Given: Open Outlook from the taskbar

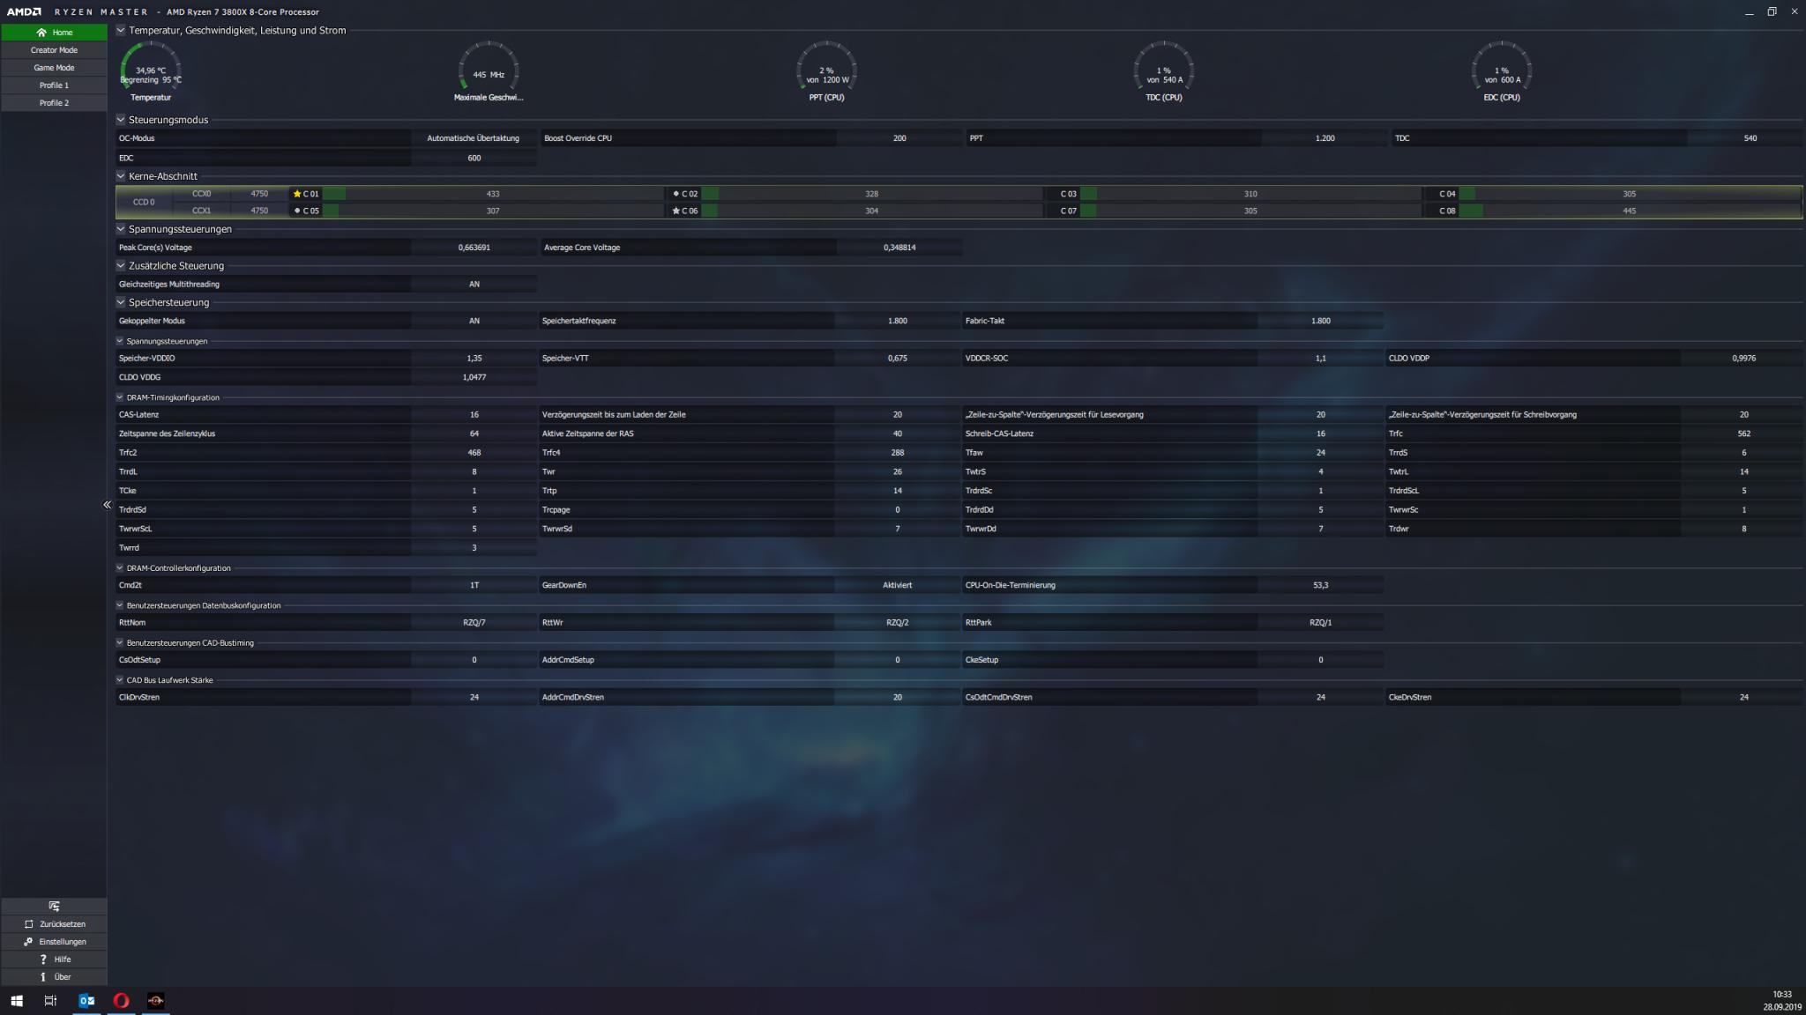Looking at the screenshot, I should pos(86,1001).
